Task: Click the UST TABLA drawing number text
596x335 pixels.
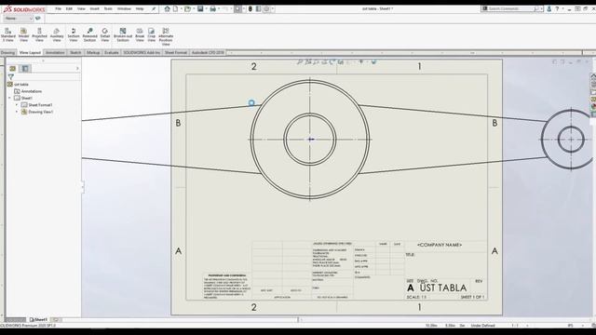Action: click(443, 288)
